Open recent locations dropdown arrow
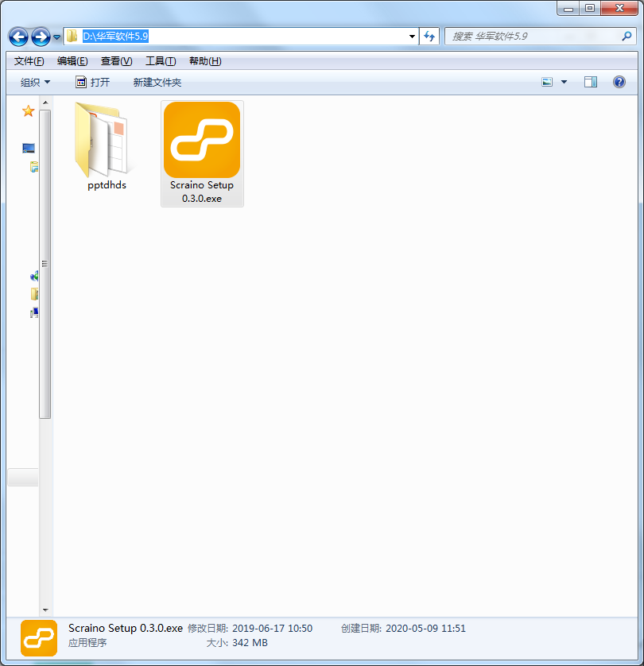 tap(56, 37)
